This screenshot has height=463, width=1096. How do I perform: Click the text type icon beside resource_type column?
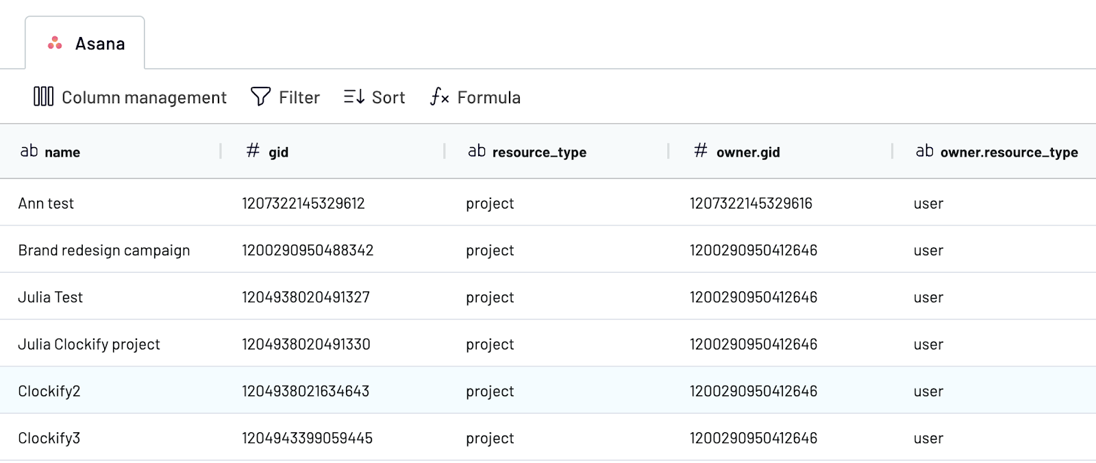pos(477,151)
